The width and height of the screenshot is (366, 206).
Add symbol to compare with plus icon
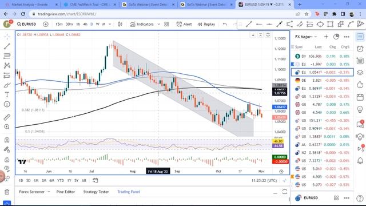(46, 24)
